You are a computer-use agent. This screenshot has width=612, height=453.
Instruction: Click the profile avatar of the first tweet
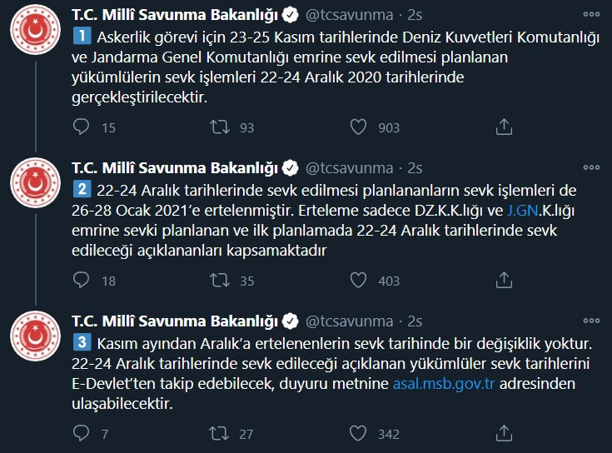point(32,34)
